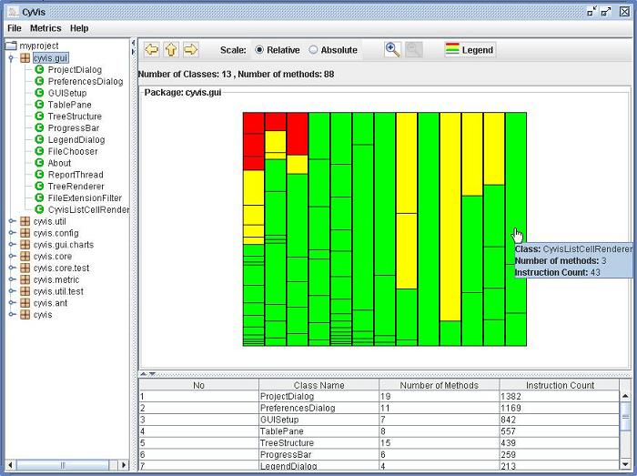Image resolution: width=637 pixels, height=476 pixels.
Task: Expand the cyvis.metric package node
Action: click(x=11, y=280)
